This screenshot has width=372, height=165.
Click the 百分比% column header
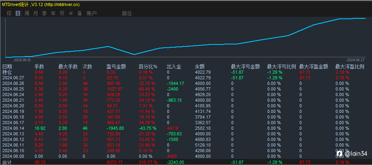[148, 67]
